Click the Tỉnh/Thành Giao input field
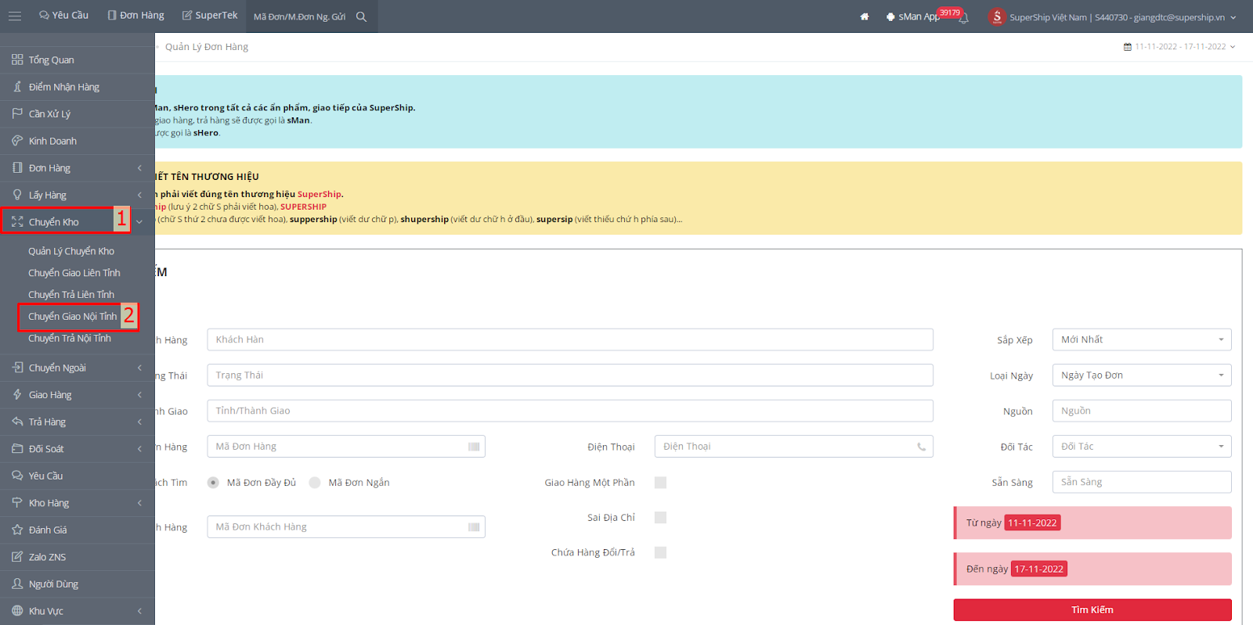The image size is (1253, 625). pyautogui.click(x=570, y=411)
